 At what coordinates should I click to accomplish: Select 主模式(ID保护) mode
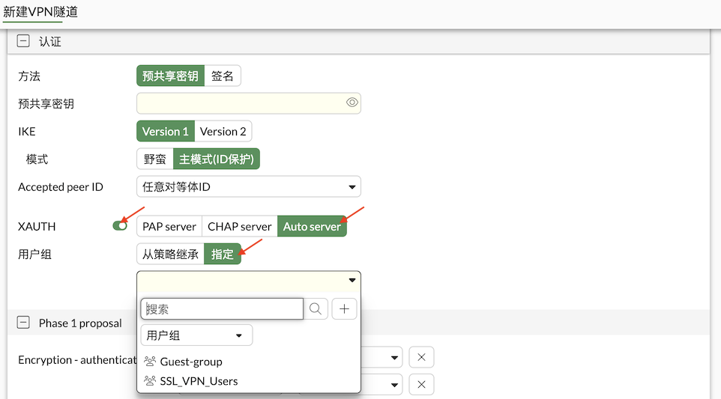217,159
